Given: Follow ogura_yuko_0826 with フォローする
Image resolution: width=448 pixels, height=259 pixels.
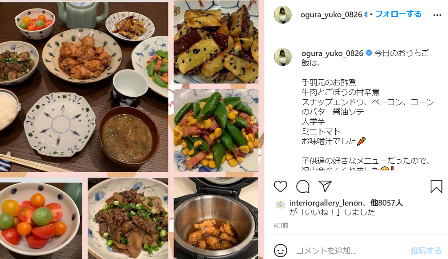Looking at the screenshot, I should [398, 14].
